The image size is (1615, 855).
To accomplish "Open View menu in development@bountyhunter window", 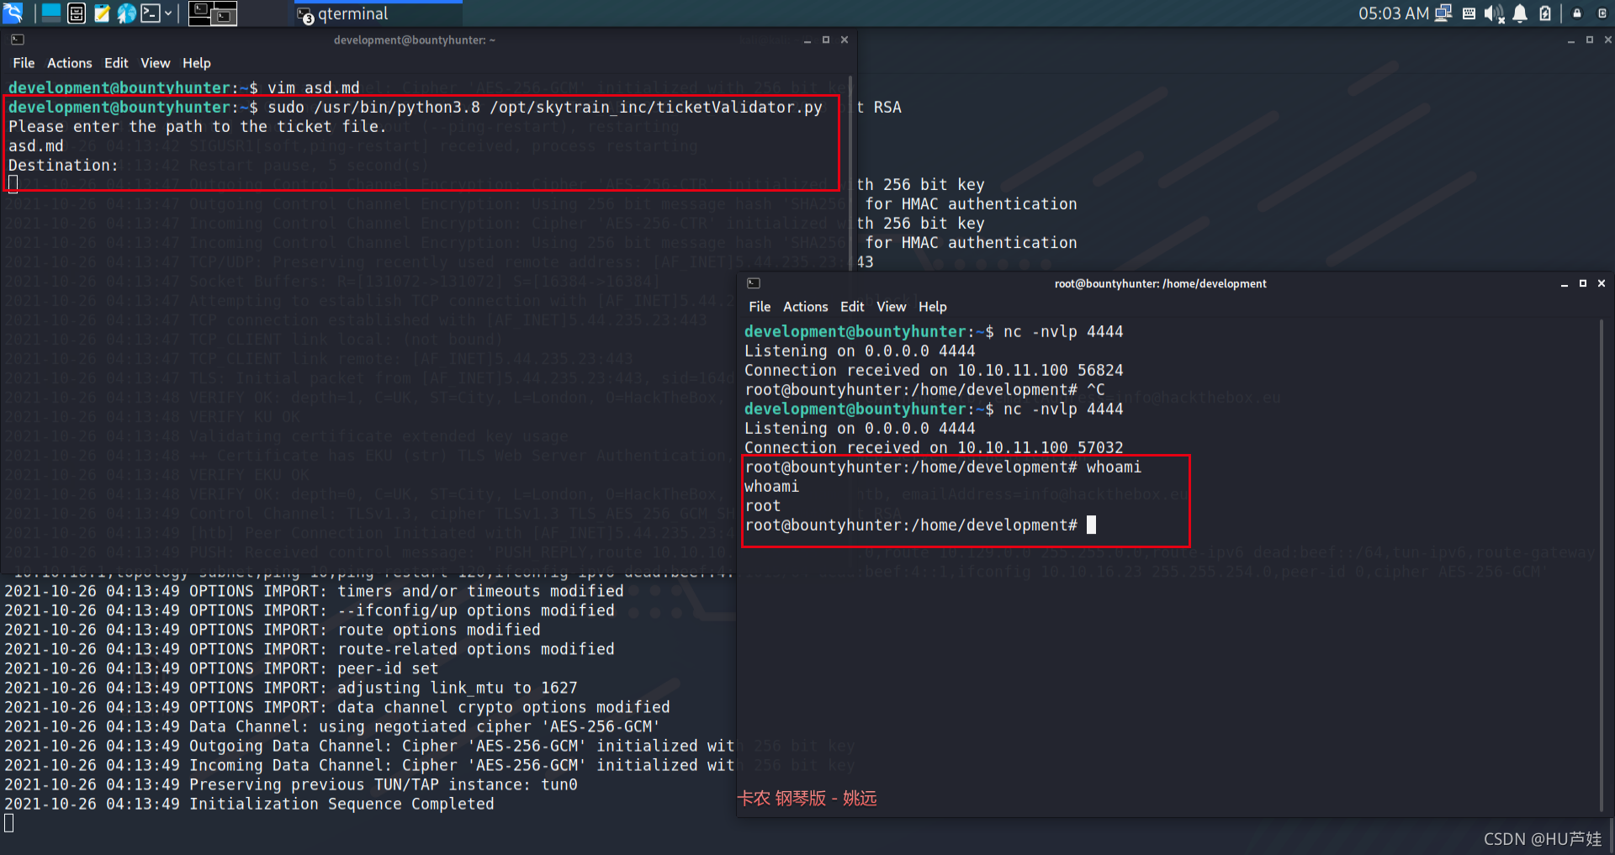I will coord(156,63).
